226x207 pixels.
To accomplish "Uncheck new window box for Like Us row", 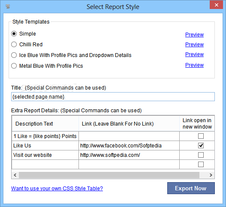I will (201, 145).
